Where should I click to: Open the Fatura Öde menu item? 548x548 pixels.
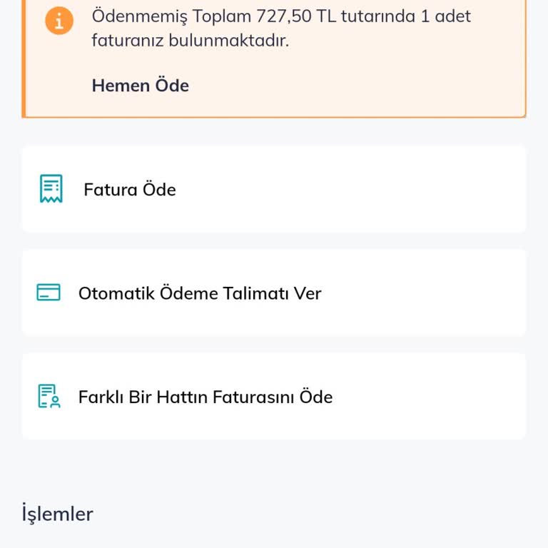point(274,189)
